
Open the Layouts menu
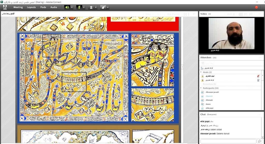point(31,7)
